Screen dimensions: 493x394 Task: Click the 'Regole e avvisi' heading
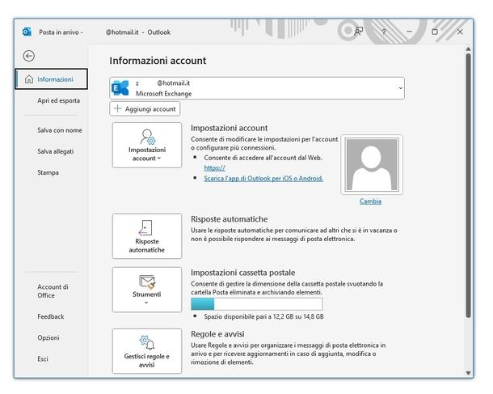click(x=217, y=334)
